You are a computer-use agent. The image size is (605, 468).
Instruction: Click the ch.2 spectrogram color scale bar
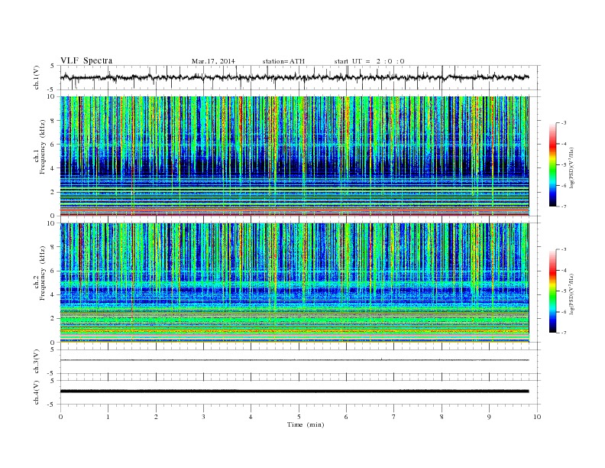click(x=552, y=291)
